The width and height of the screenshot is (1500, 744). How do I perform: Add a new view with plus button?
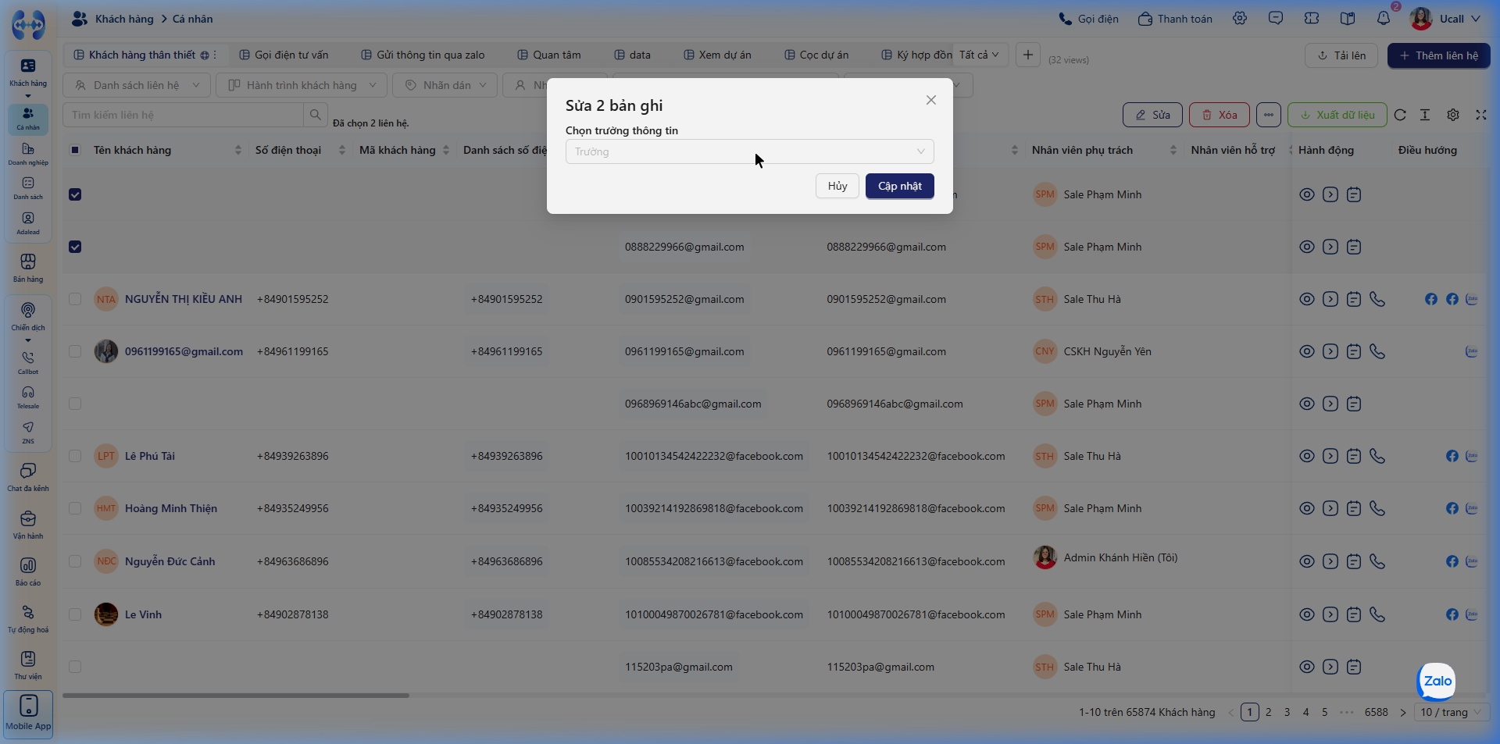coord(1028,55)
